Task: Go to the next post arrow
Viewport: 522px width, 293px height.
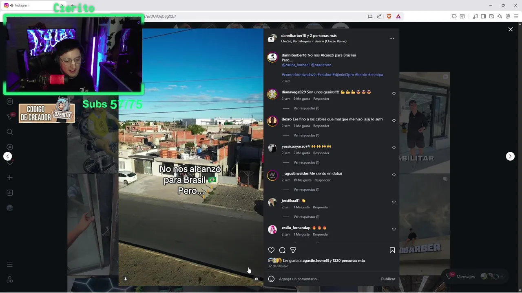Action: 510,156
